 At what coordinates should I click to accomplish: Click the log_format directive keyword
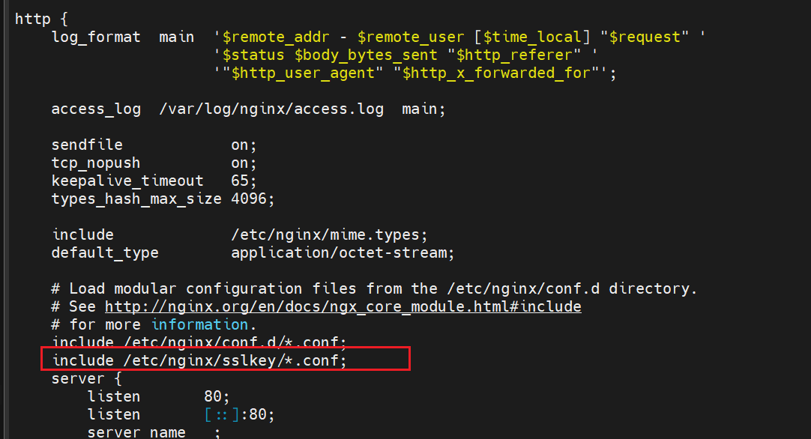95,37
